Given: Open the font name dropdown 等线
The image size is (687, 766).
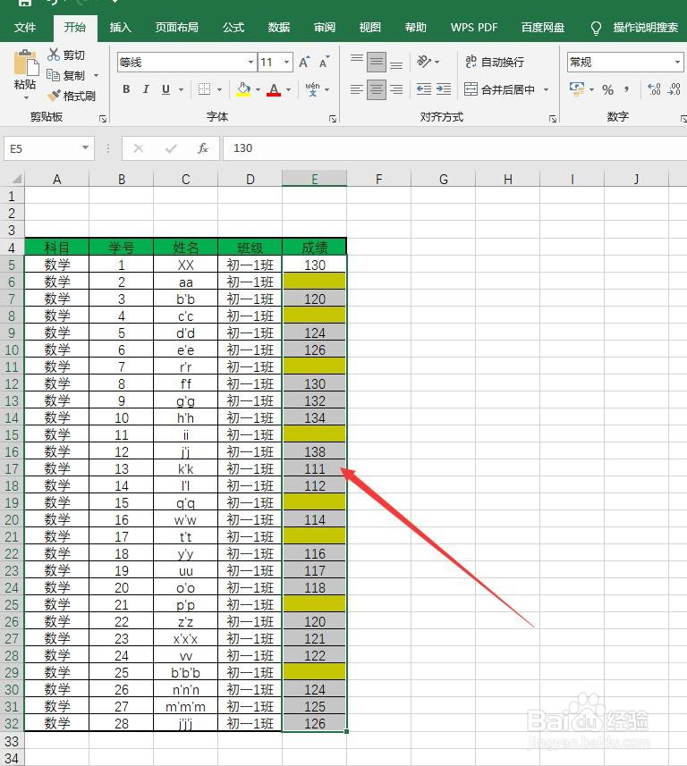Looking at the screenshot, I should point(250,62).
